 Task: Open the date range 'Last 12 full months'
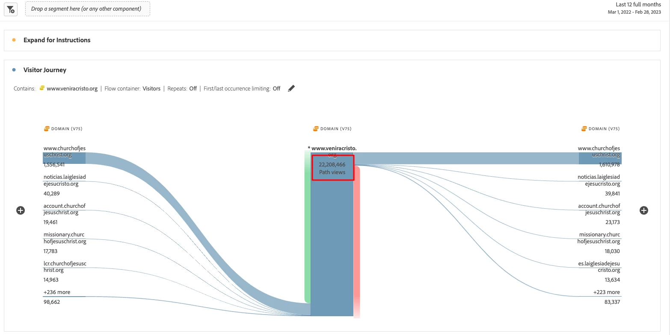pyautogui.click(x=638, y=4)
